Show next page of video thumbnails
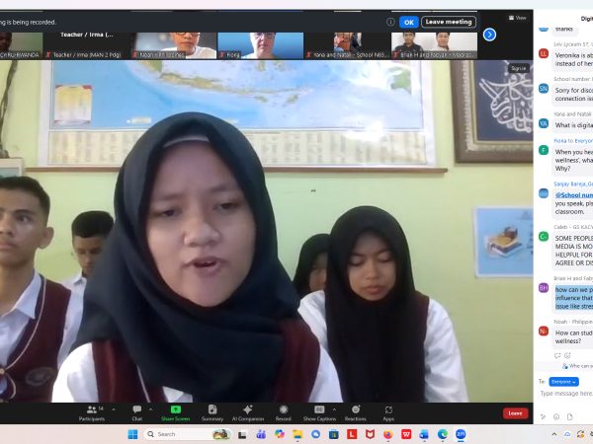 click(x=489, y=35)
